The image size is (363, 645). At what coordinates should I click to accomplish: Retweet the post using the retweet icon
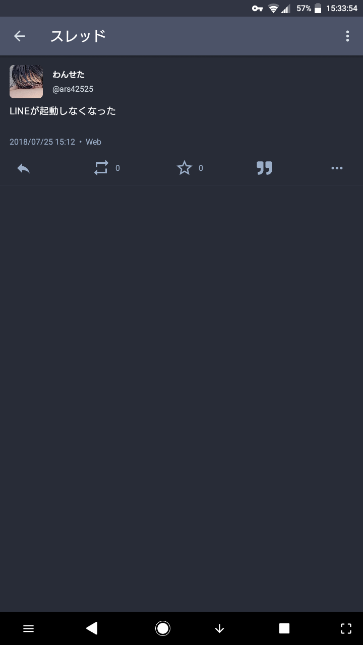click(x=101, y=168)
